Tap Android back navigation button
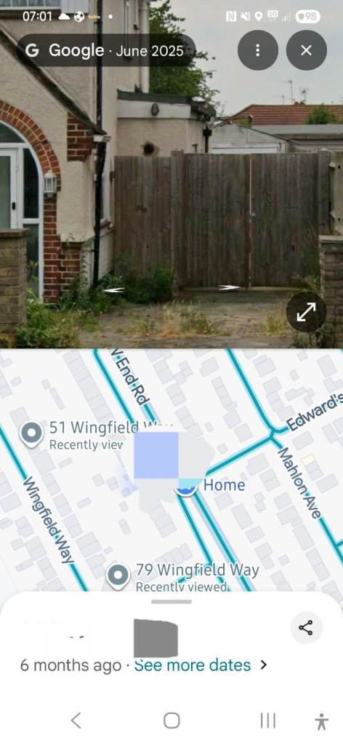Image resolution: width=343 pixels, height=746 pixels. click(76, 721)
